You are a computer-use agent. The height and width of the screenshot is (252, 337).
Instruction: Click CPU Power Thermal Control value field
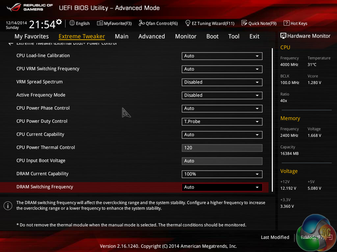[222, 148]
